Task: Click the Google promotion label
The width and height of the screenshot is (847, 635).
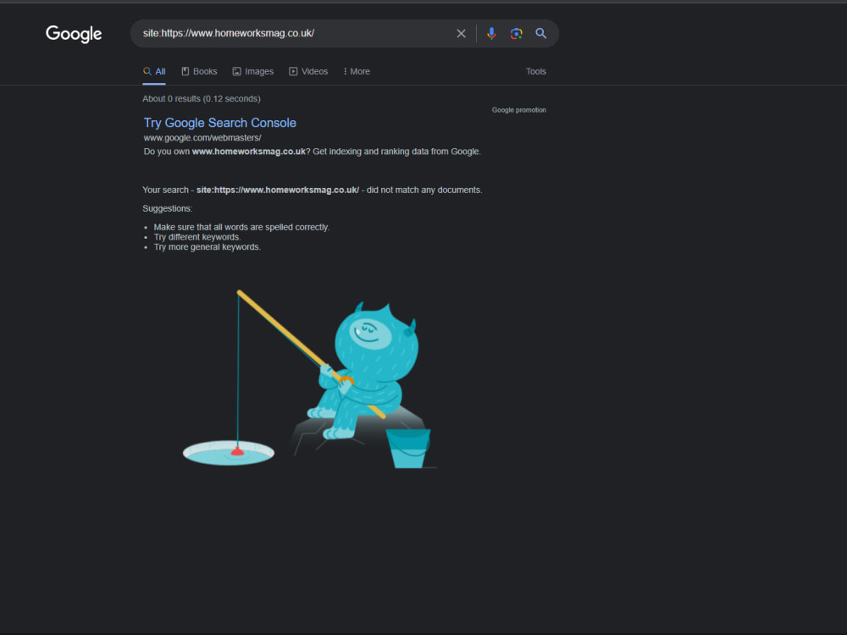Action: [x=518, y=109]
